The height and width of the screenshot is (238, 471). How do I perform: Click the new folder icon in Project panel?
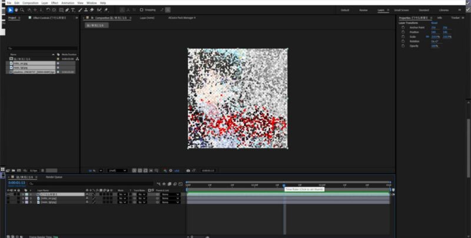(14, 170)
